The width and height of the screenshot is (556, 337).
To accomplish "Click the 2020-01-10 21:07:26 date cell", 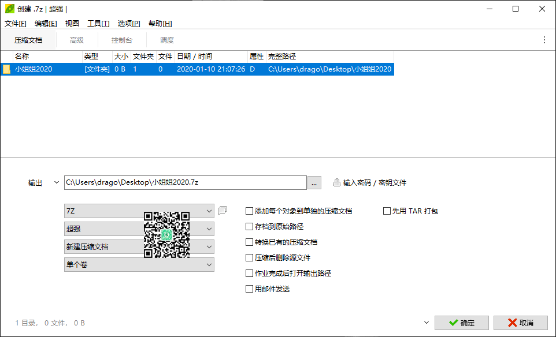I will pyautogui.click(x=211, y=69).
